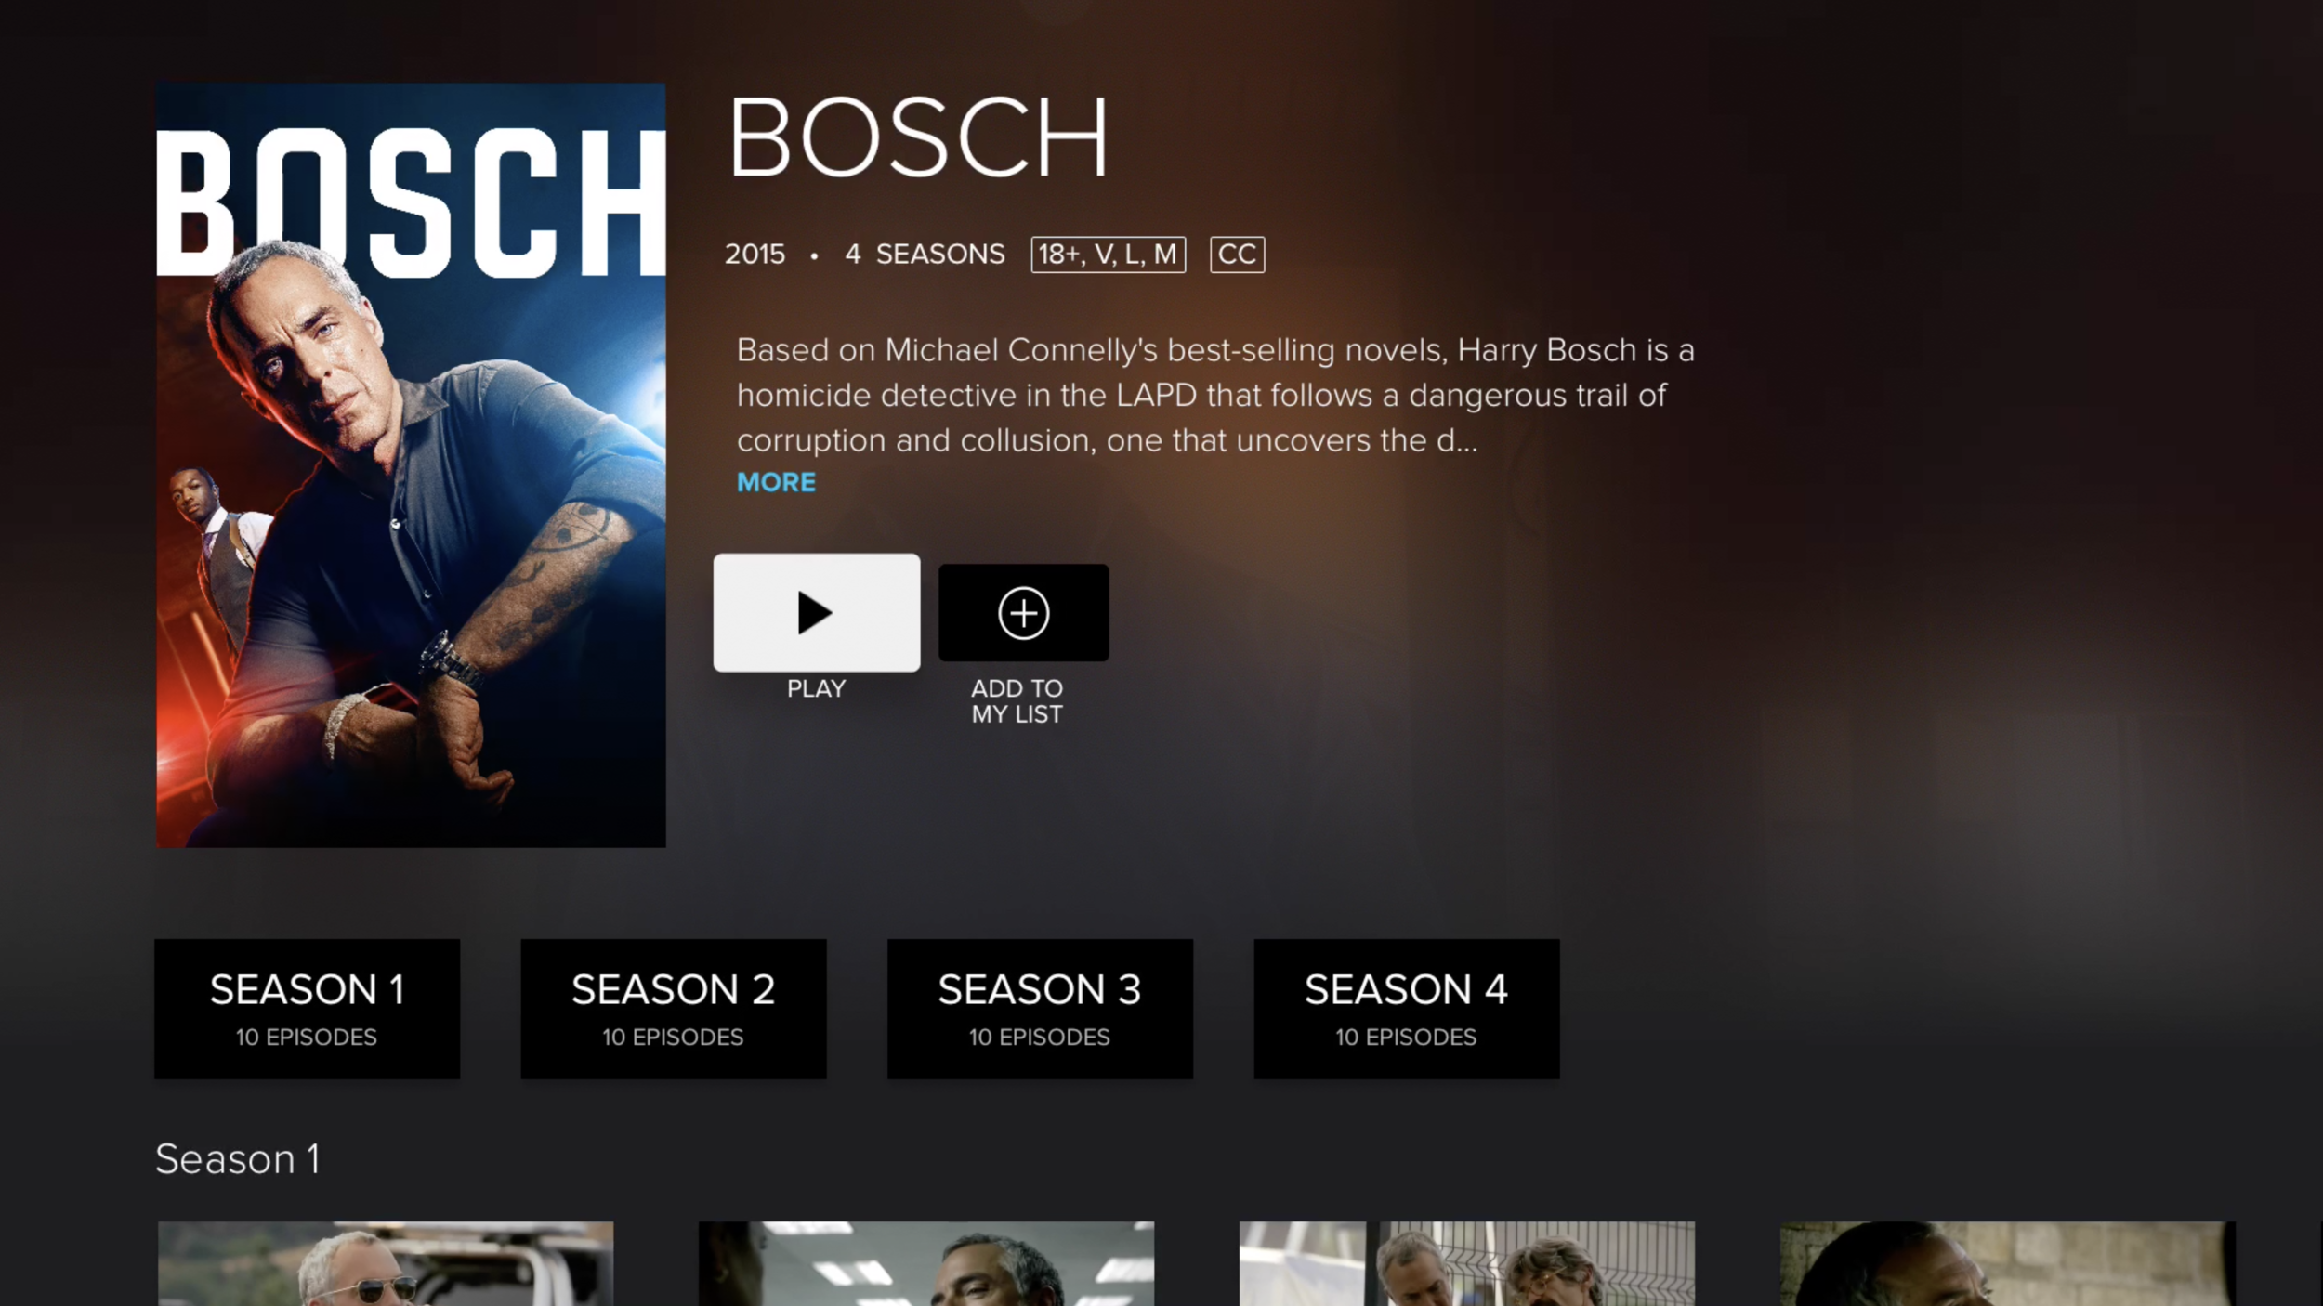Viewport: 2323px width, 1306px height.
Task: Click the Bosch poster artwork
Action: click(411, 464)
